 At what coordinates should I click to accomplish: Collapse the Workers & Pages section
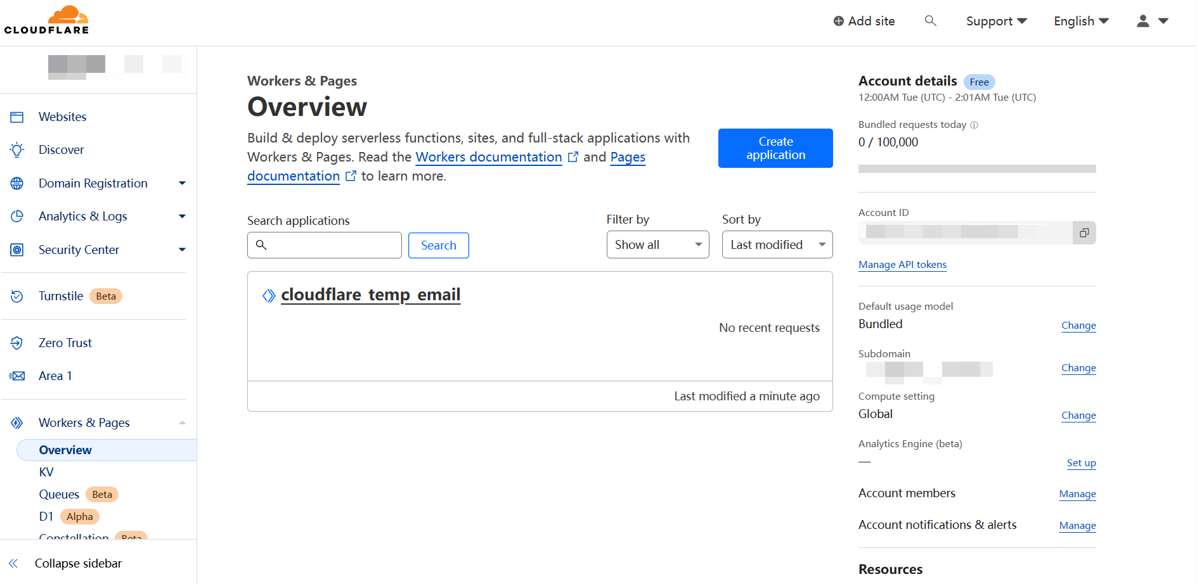tap(182, 423)
